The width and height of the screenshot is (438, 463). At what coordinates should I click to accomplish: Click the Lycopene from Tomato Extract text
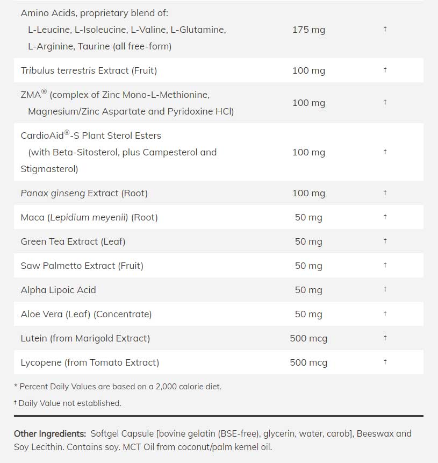click(x=90, y=362)
